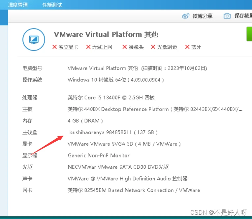
Task: Select the 摄像头 feature label
Action: (x=136, y=47)
